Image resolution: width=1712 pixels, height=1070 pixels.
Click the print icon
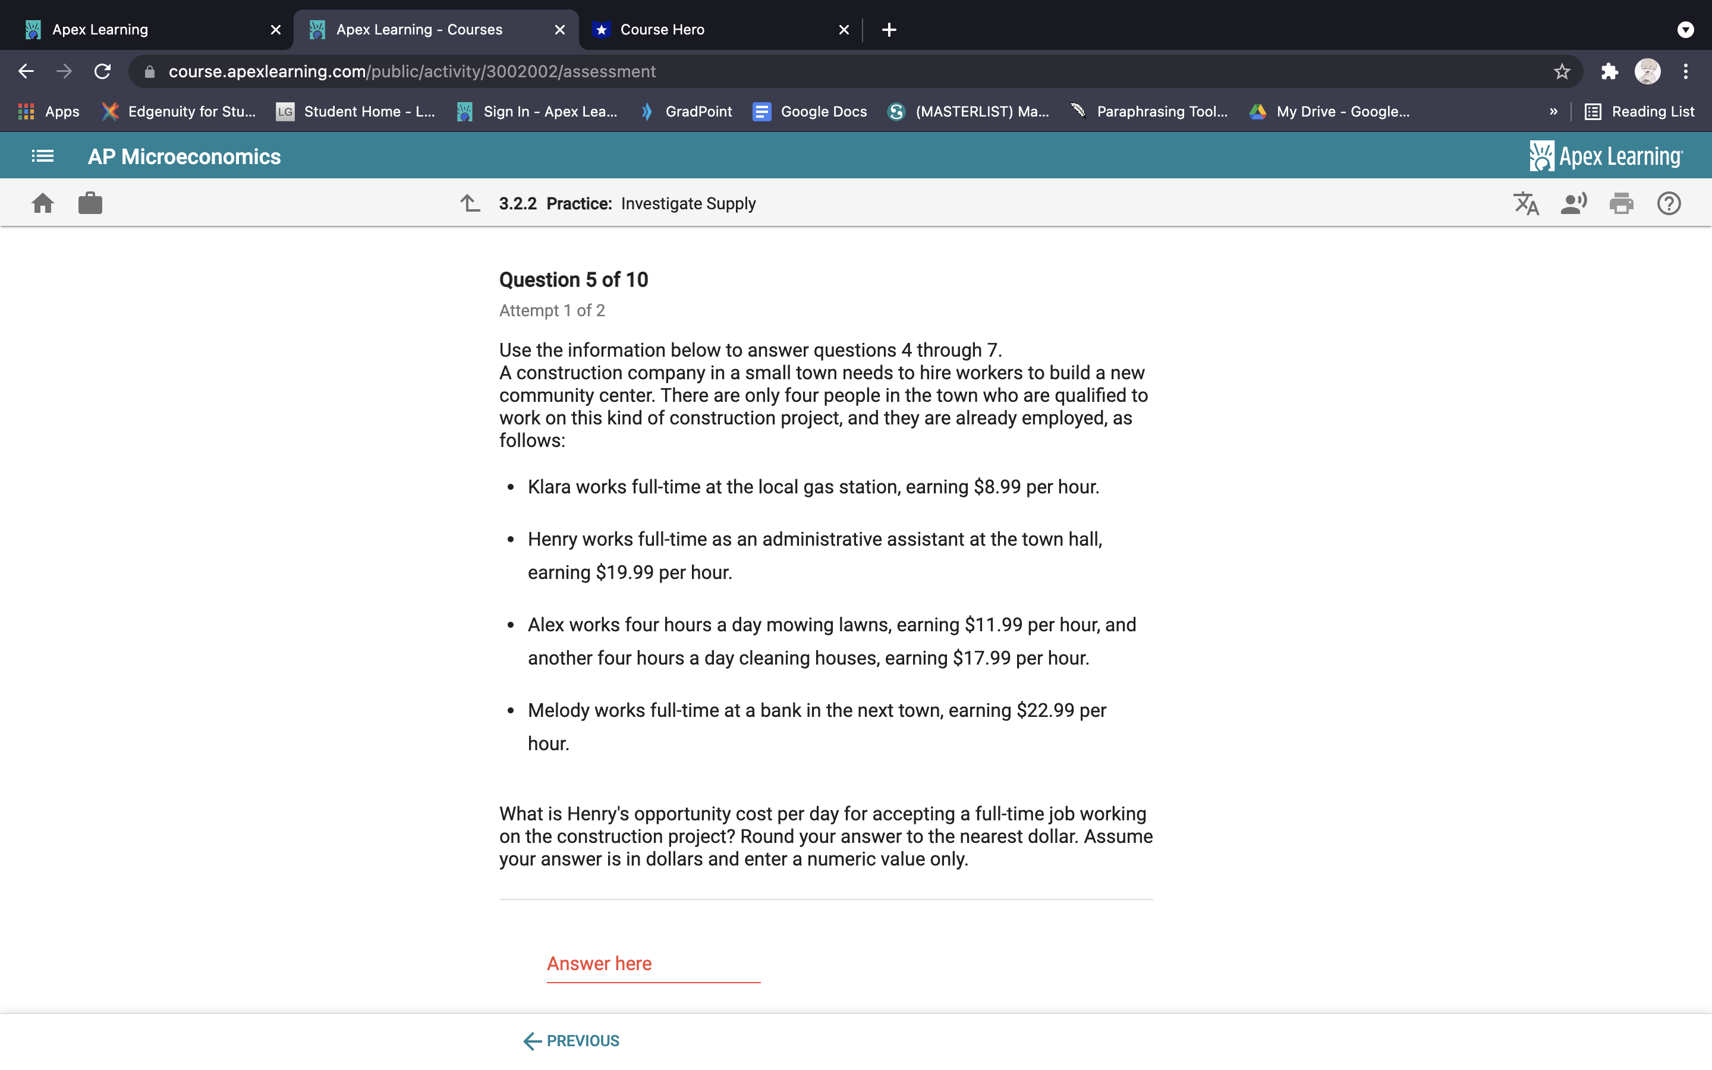tap(1620, 204)
